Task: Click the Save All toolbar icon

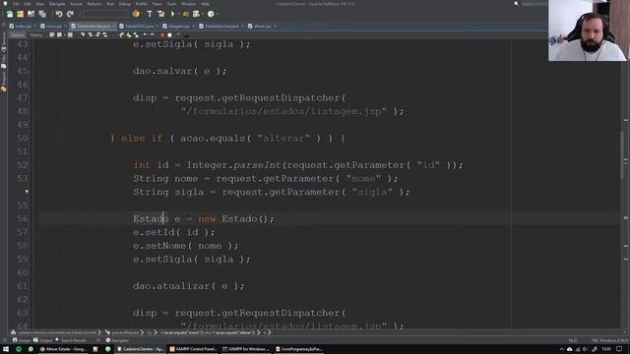Action: tap(42, 14)
